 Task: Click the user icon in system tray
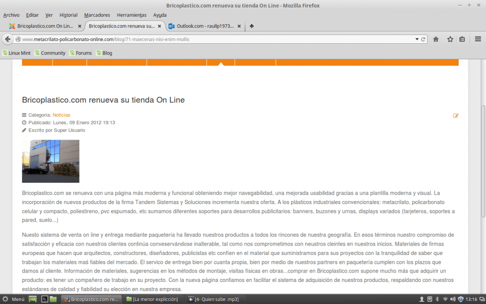point(421,299)
